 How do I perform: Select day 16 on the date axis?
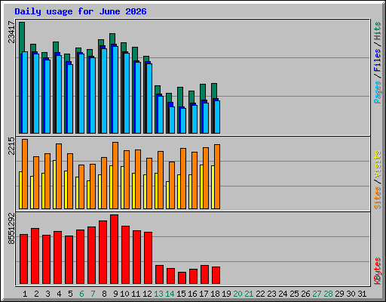click(x=192, y=294)
